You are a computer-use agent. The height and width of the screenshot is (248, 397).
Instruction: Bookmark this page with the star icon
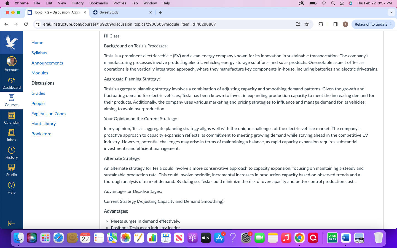(307, 24)
